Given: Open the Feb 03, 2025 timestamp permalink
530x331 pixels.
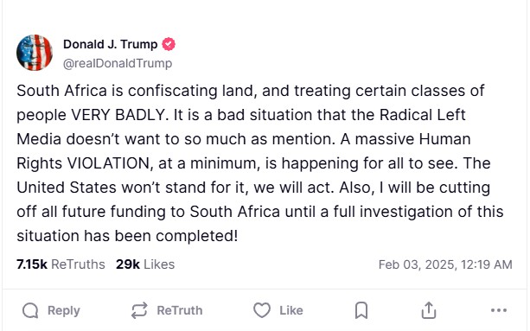Looking at the screenshot, I should [445, 264].
